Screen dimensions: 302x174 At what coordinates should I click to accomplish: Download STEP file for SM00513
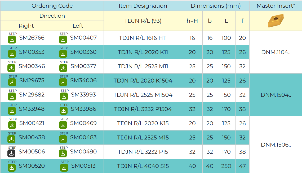click(64, 168)
